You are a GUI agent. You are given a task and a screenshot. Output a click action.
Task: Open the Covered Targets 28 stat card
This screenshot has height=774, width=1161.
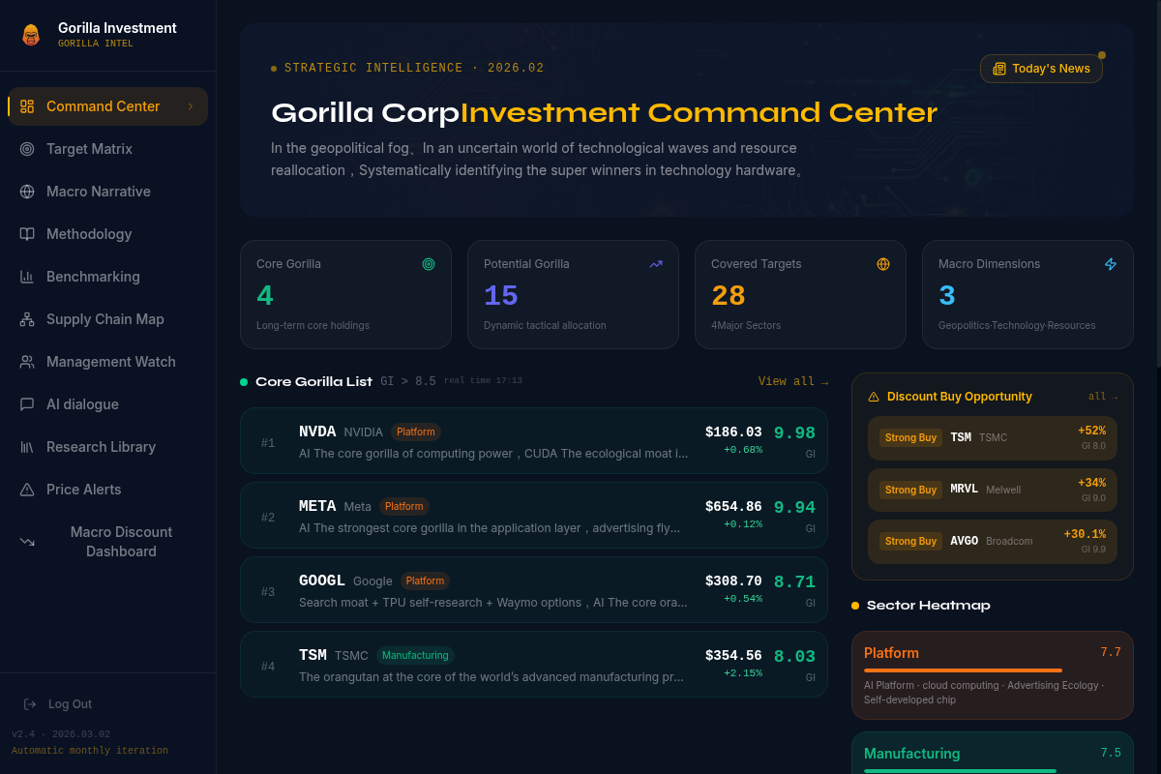point(800,294)
